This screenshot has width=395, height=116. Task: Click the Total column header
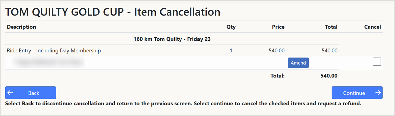331,27
